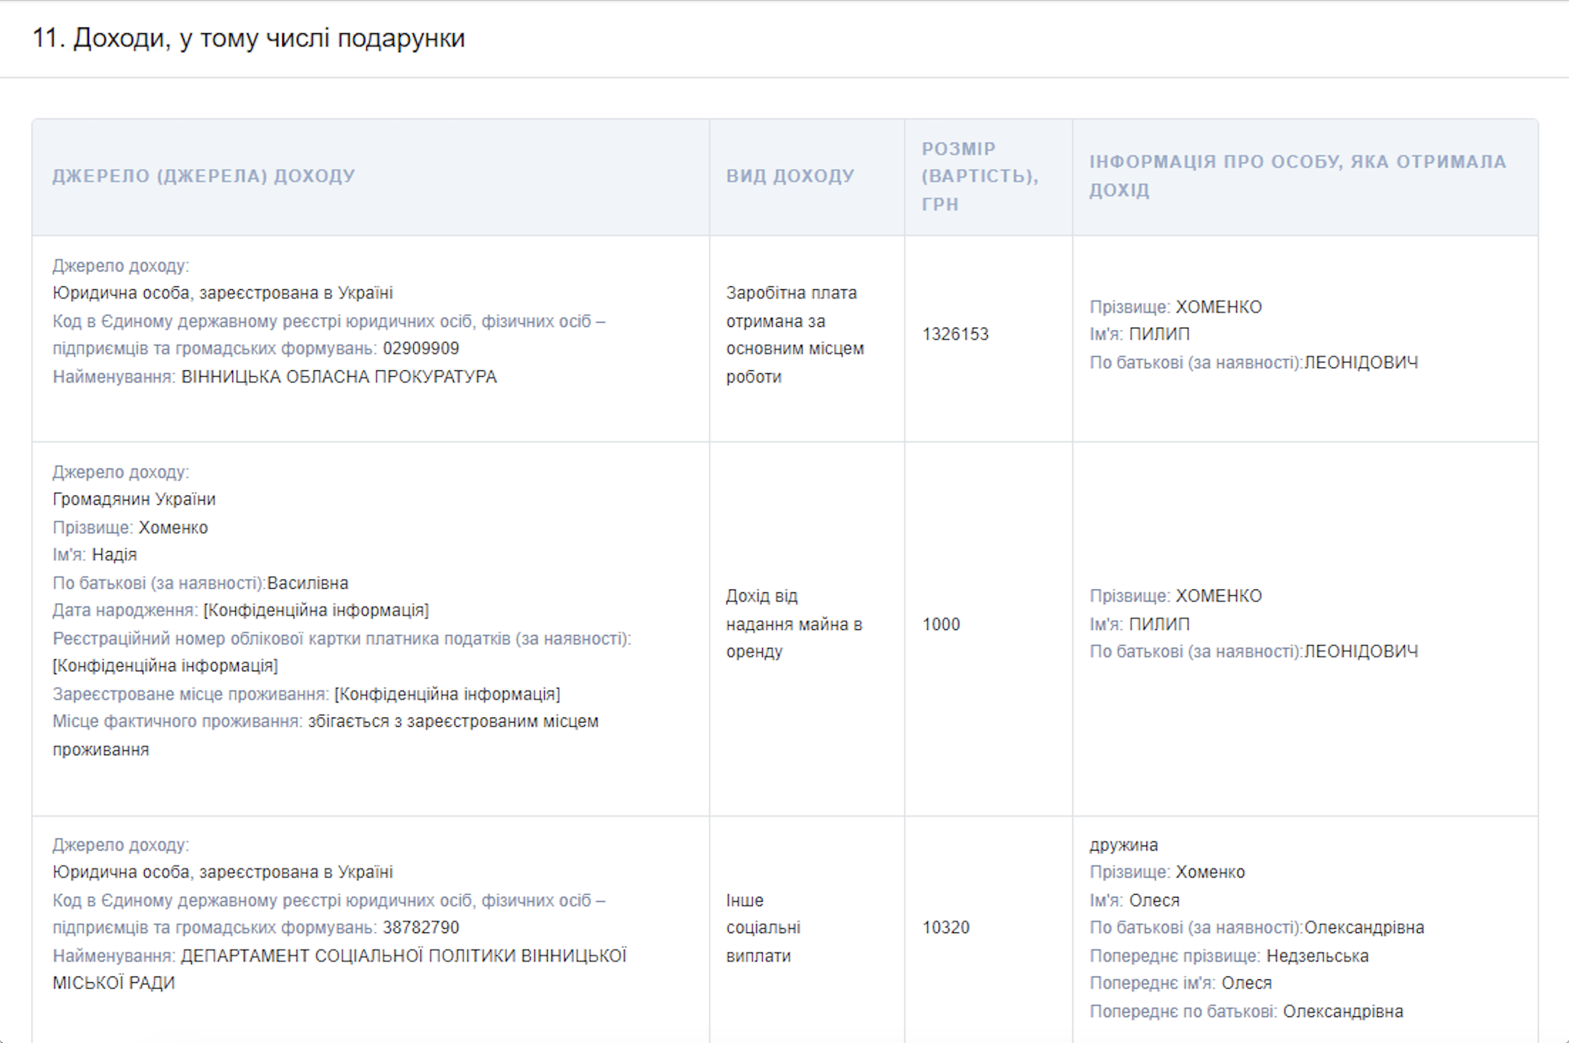Click 'Дата народження: [Конфіденційна інформація]' line
Screen dimensions: 1569x1043
pyautogui.click(x=240, y=610)
